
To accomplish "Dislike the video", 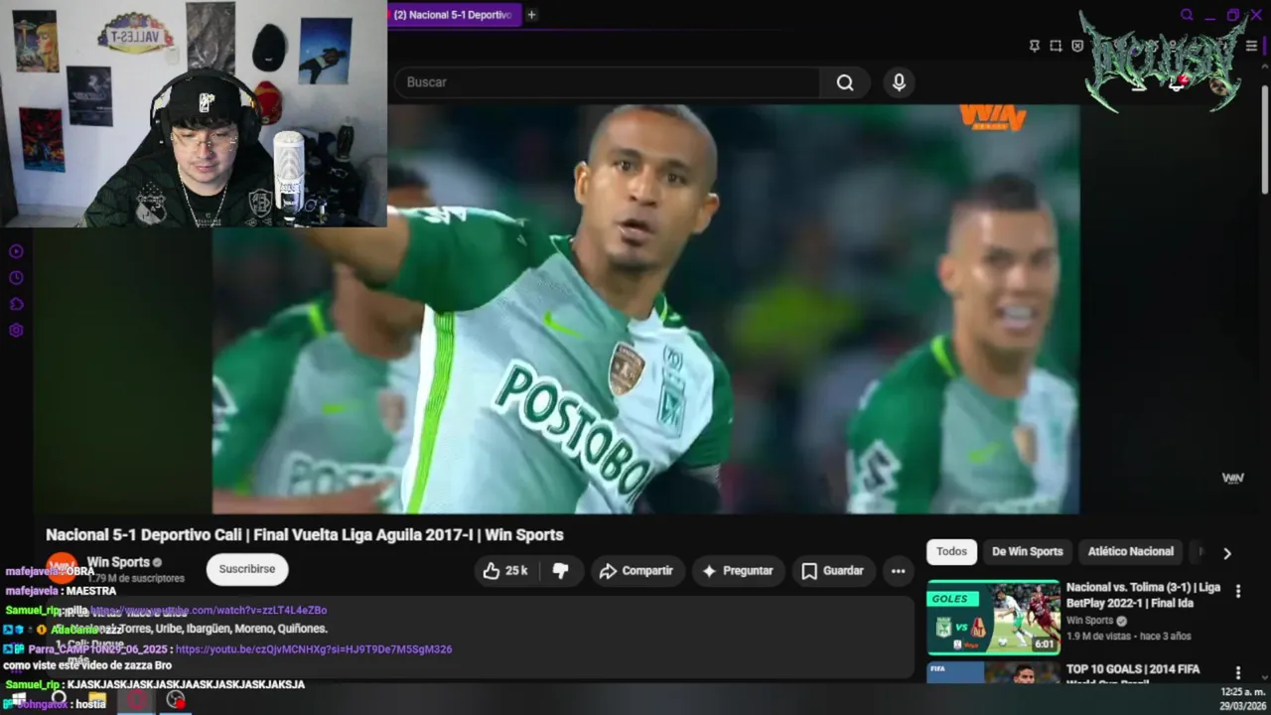I will pyautogui.click(x=561, y=571).
